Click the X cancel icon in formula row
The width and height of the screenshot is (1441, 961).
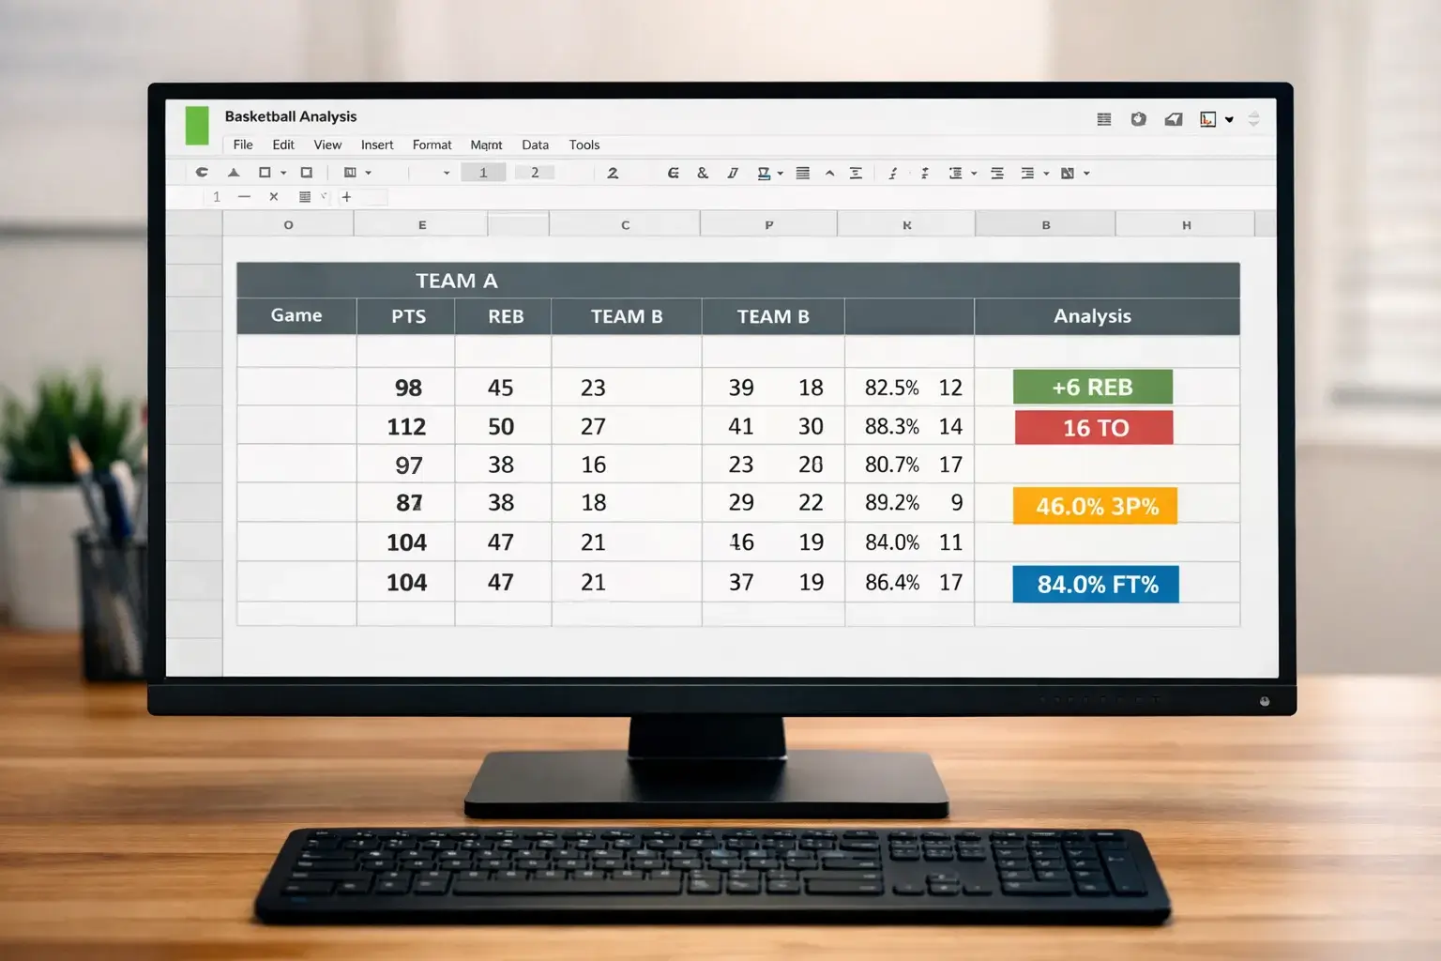click(x=274, y=197)
